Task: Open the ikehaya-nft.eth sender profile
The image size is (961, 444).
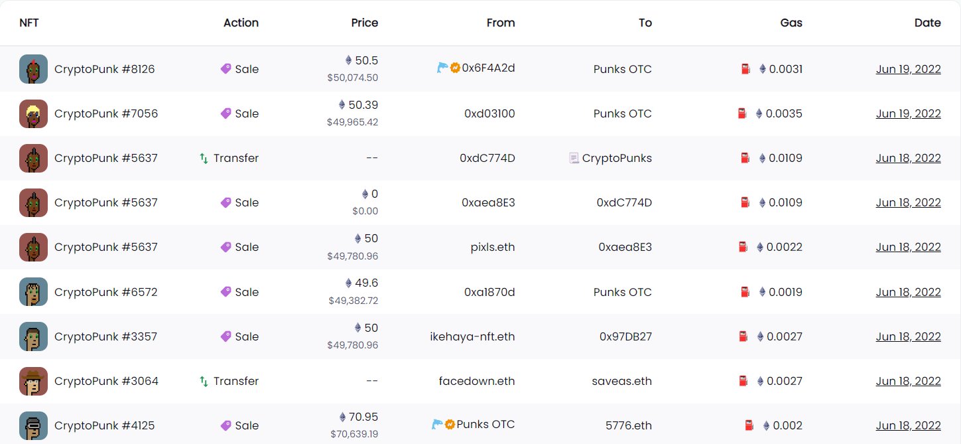Action: coord(472,336)
